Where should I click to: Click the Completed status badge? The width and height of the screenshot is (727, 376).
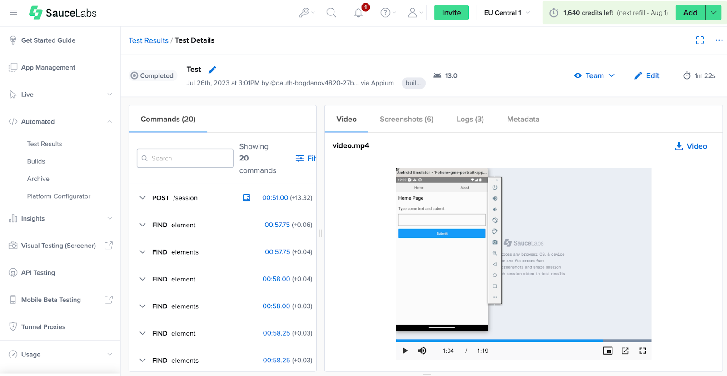[x=152, y=75]
